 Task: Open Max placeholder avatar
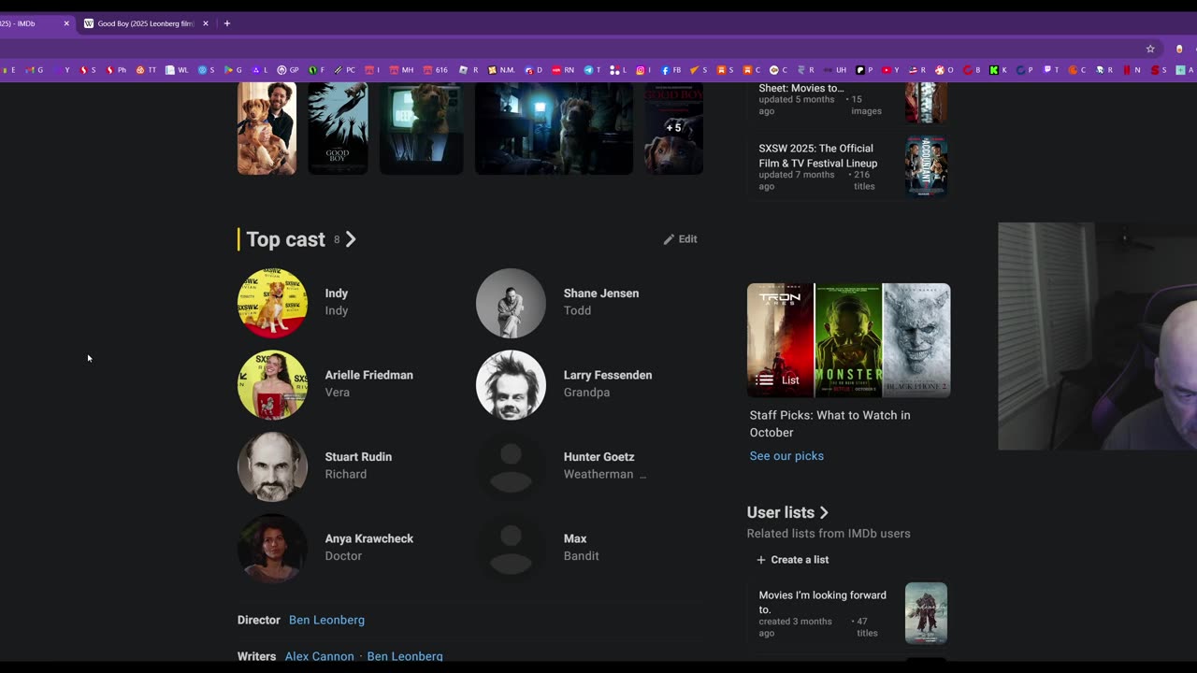click(511, 549)
